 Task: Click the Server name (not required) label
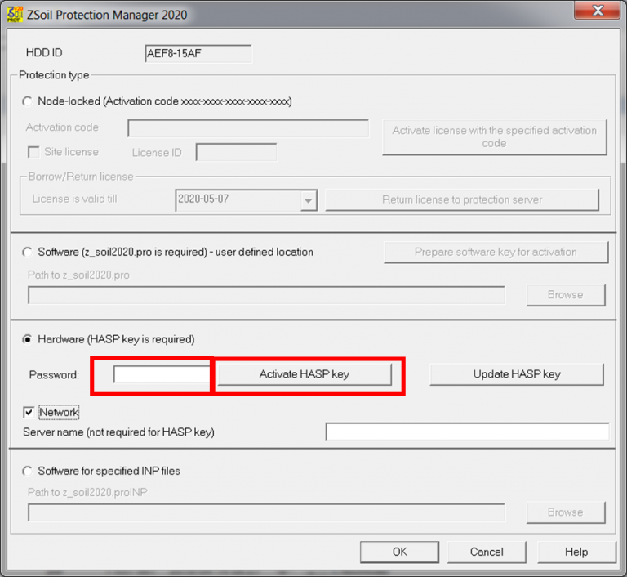pyautogui.click(x=118, y=432)
